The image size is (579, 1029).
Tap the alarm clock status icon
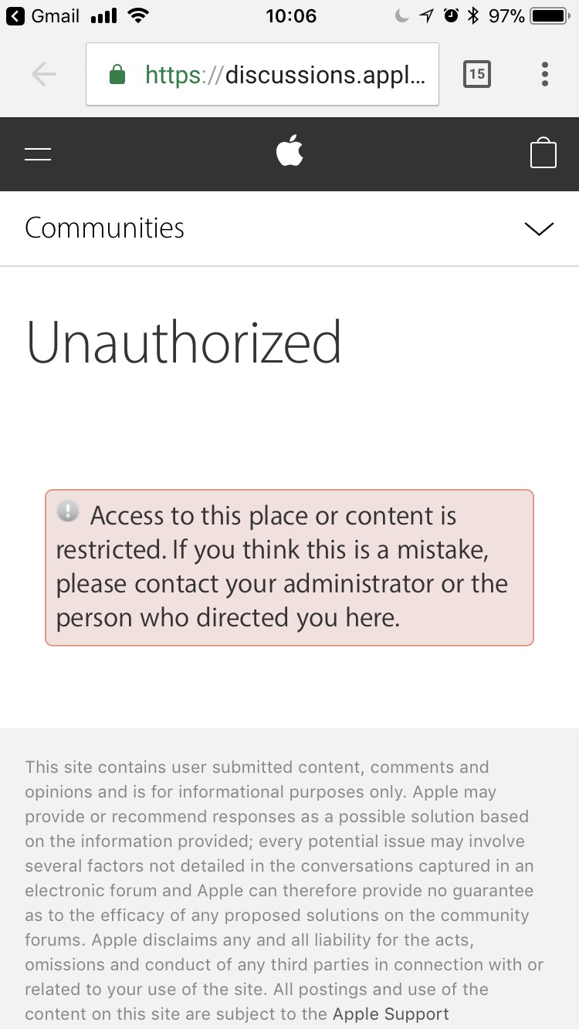coord(452,15)
